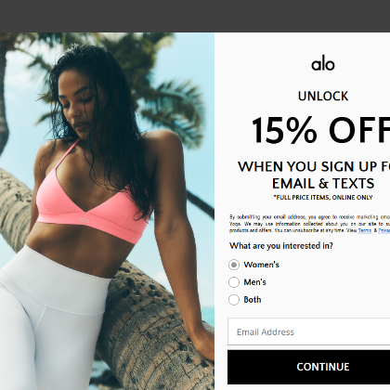Focus the Email Address field
Screen dimensions: 390x390
pos(309,331)
